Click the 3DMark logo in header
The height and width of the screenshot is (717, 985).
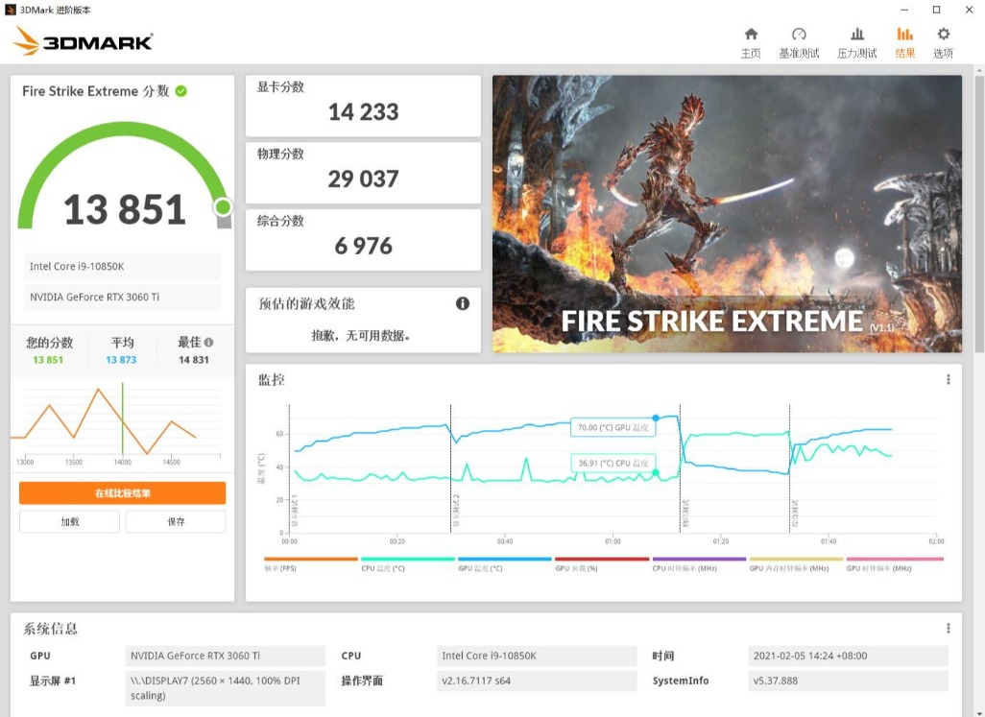click(83, 41)
